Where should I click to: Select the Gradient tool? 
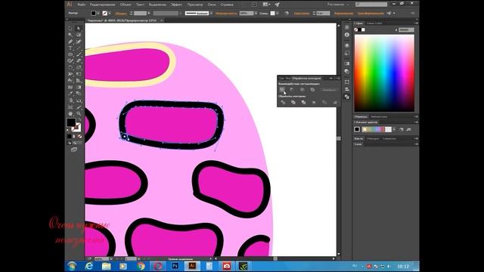pyautogui.click(x=79, y=87)
